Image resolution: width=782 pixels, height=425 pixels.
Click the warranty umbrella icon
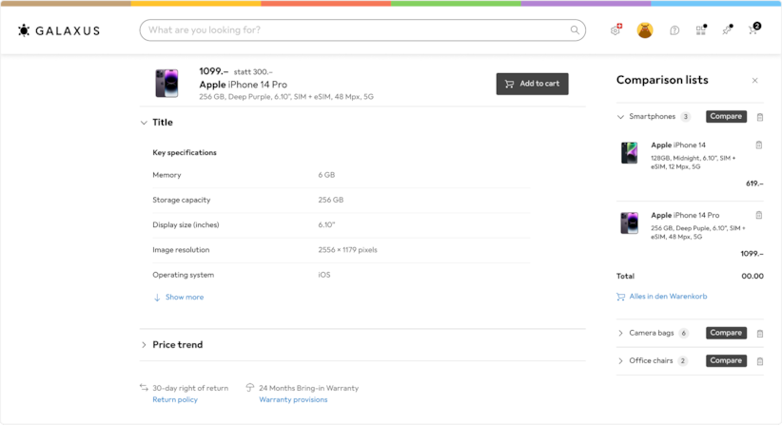click(250, 387)
